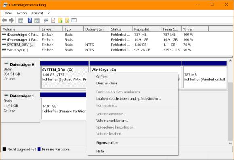
Task: Select SYSTEM_DRV (G:) partition block
Action: click(64, 75)
